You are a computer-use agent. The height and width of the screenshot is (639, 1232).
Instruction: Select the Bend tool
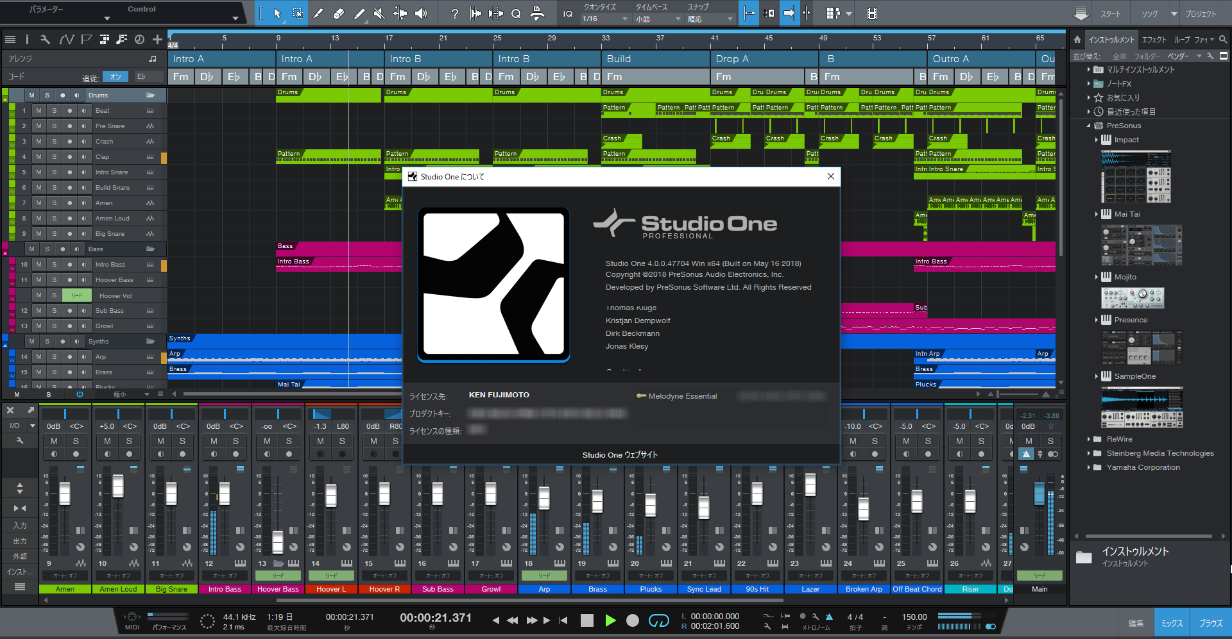point(400,13)
